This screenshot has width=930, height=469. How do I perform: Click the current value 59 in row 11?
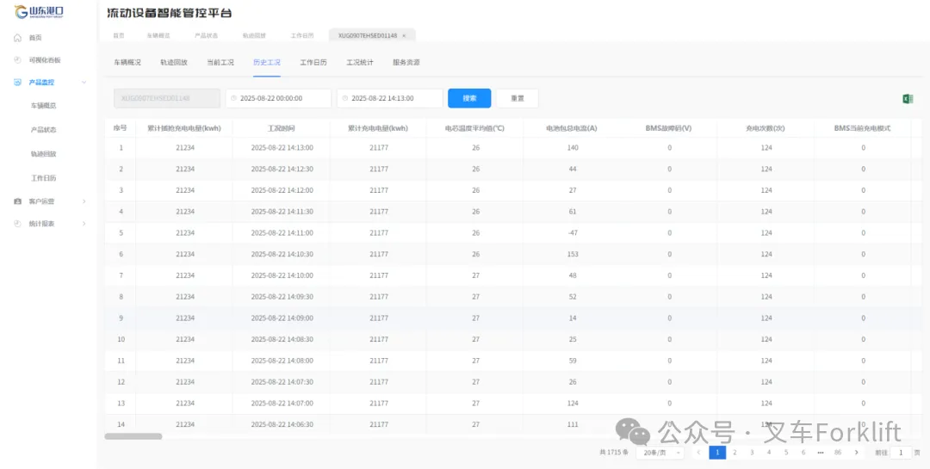pos(573,361)
